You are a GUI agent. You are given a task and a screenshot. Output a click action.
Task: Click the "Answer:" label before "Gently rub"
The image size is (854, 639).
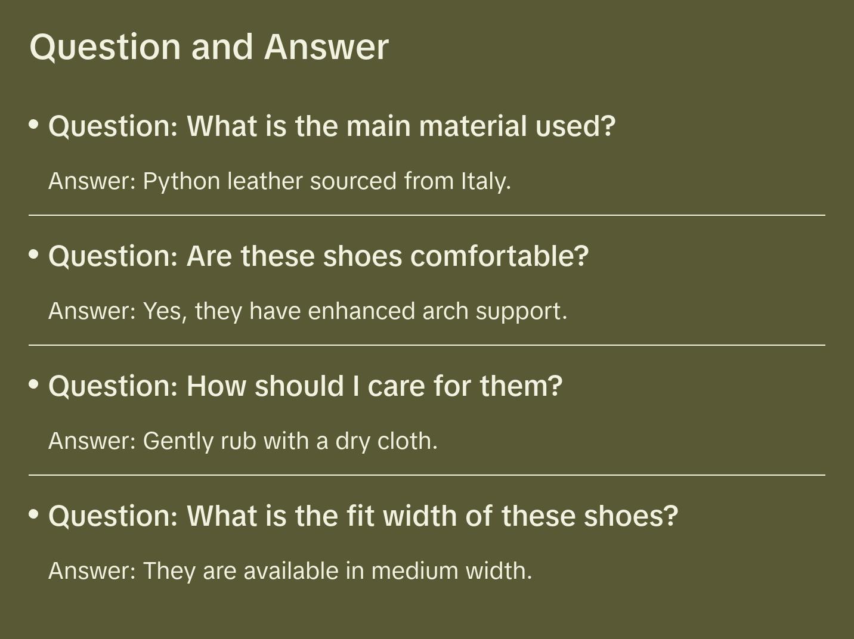92,441
